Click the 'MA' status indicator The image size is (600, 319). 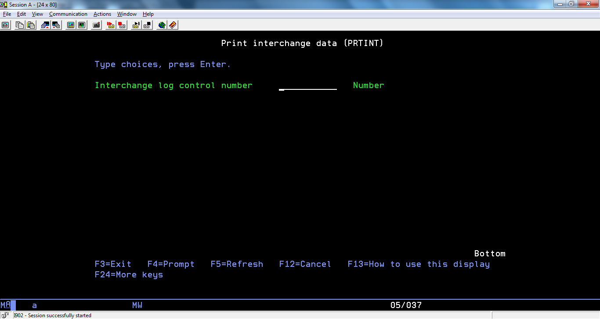coord(6,305)
